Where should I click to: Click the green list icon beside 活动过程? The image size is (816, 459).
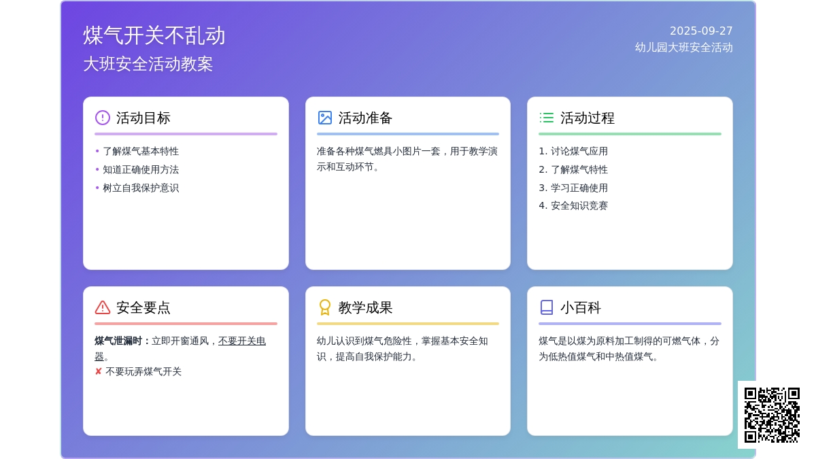[547, 118]
